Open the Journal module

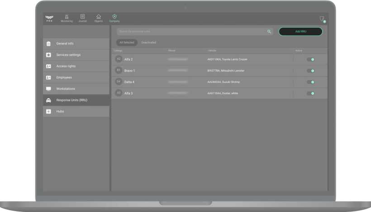pyautogui.click(x=82, y=18)
